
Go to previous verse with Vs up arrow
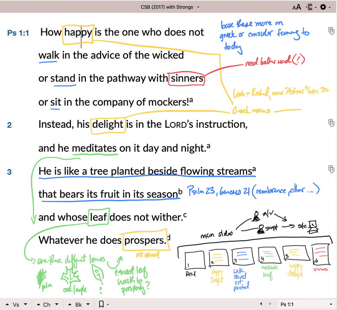click(x=7, y=304)
